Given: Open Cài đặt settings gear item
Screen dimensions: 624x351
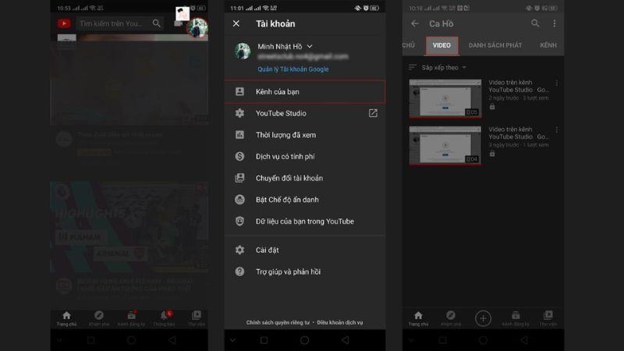Looking at the screenshot, I should coord(268,250).
